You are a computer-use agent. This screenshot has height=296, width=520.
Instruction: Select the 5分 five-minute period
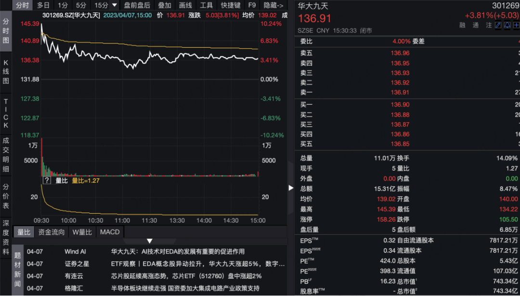click(81, 5)
